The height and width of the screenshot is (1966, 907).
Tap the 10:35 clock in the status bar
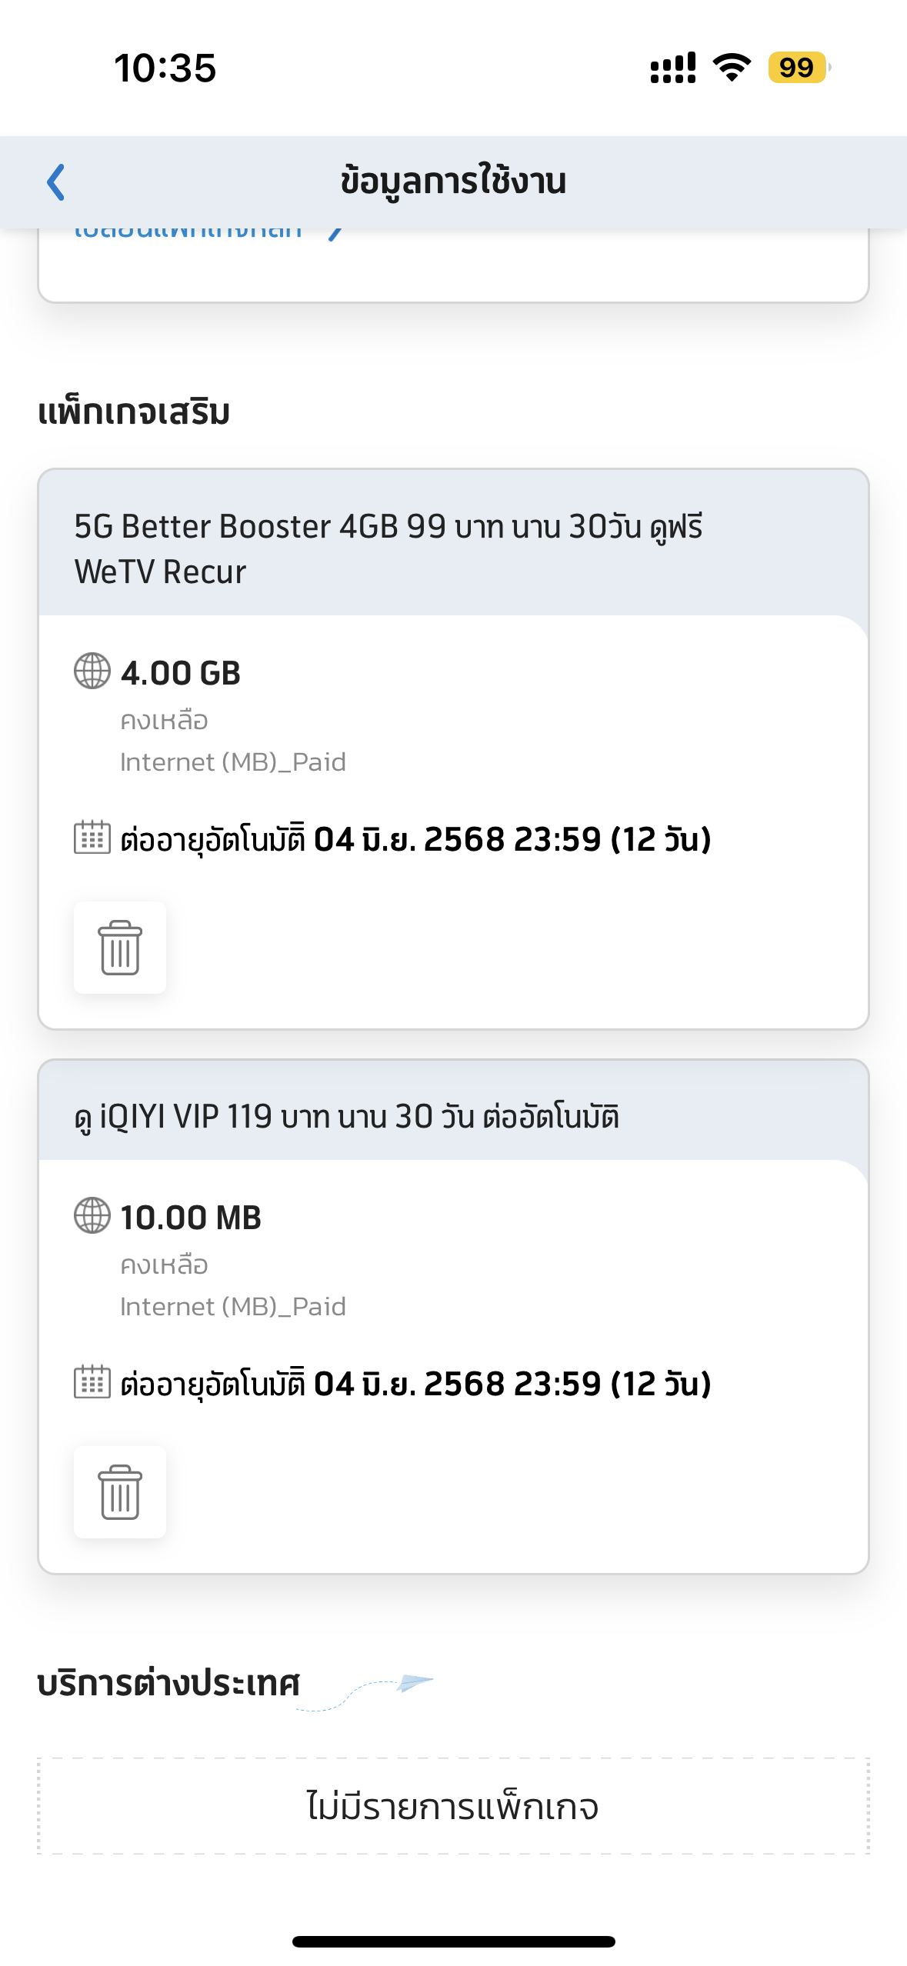(x=165, y=68)
